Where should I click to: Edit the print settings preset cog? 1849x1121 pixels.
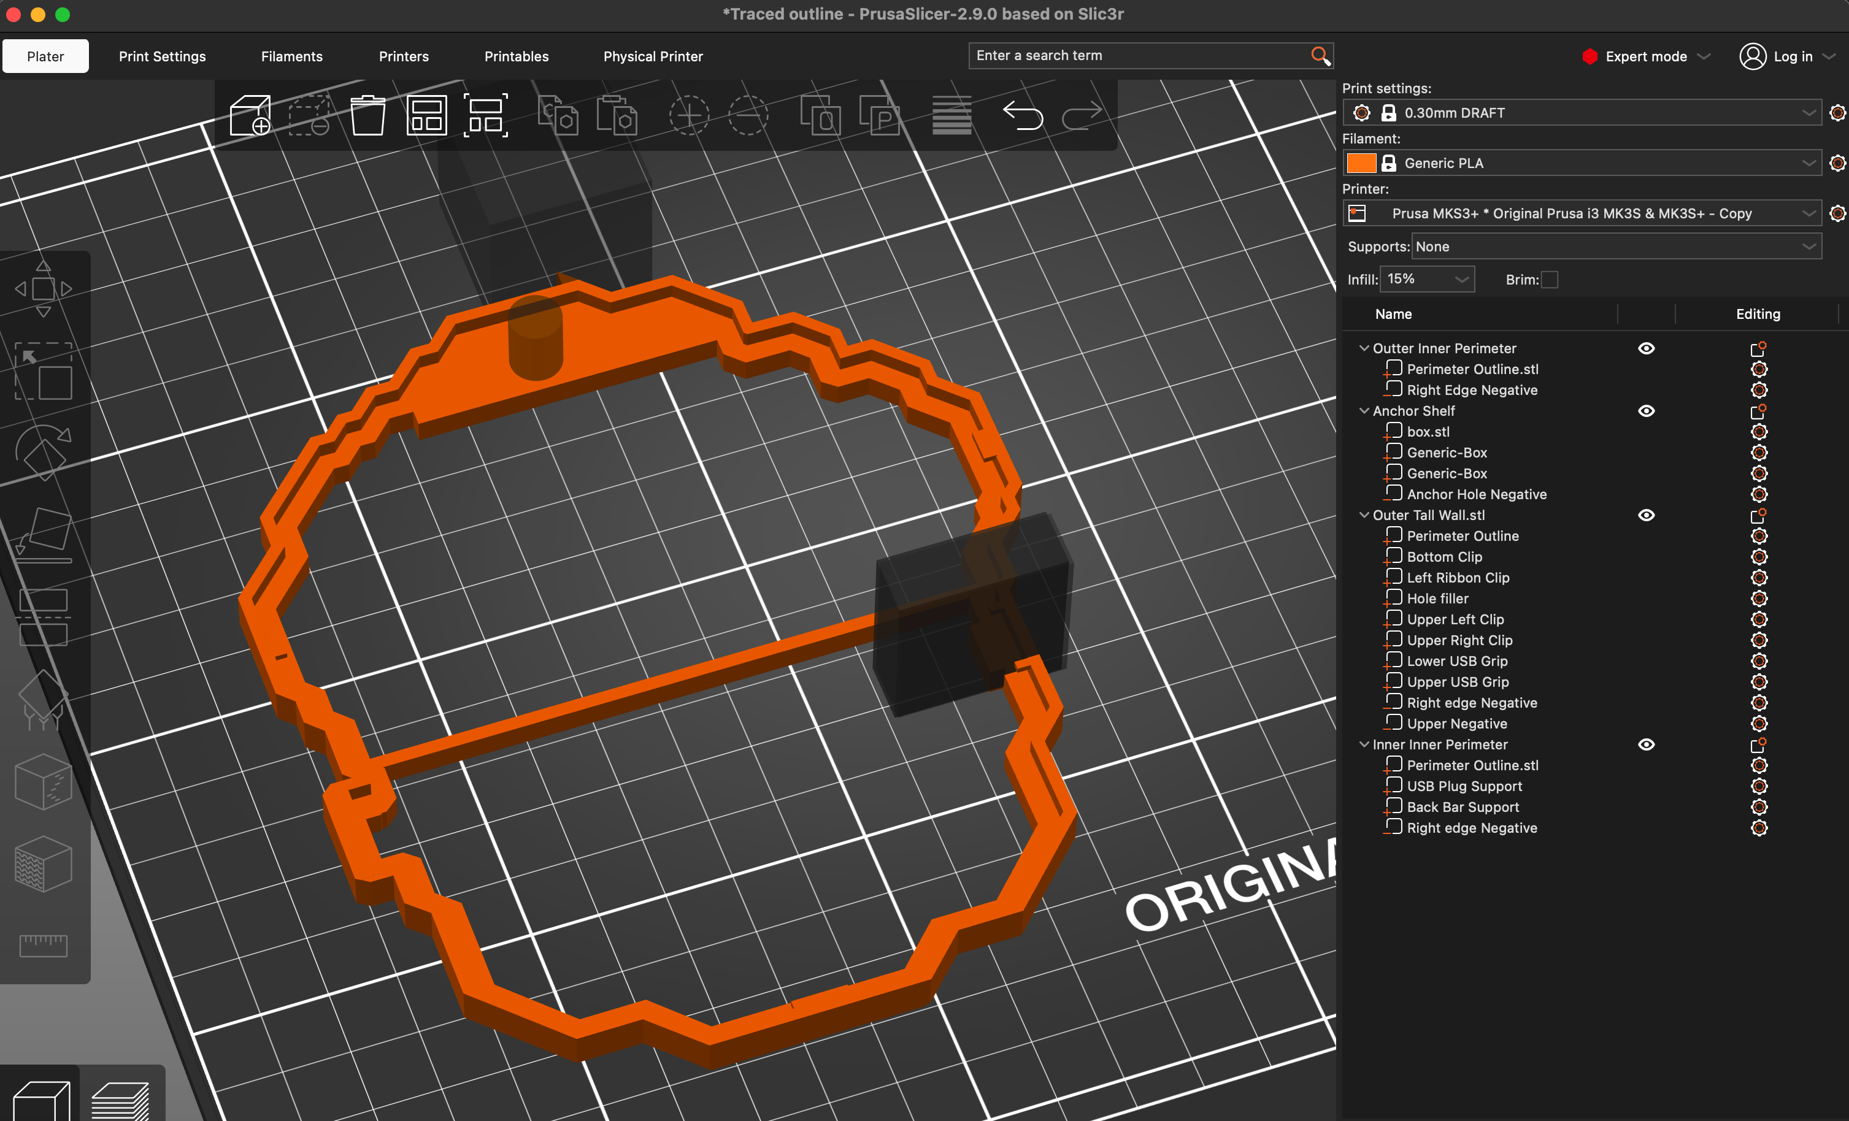coord(1837,113)
